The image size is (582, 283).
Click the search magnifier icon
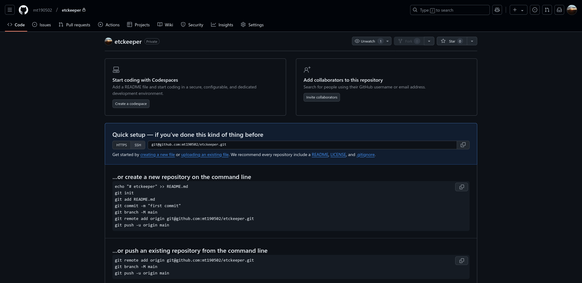(x=415, y=10)
